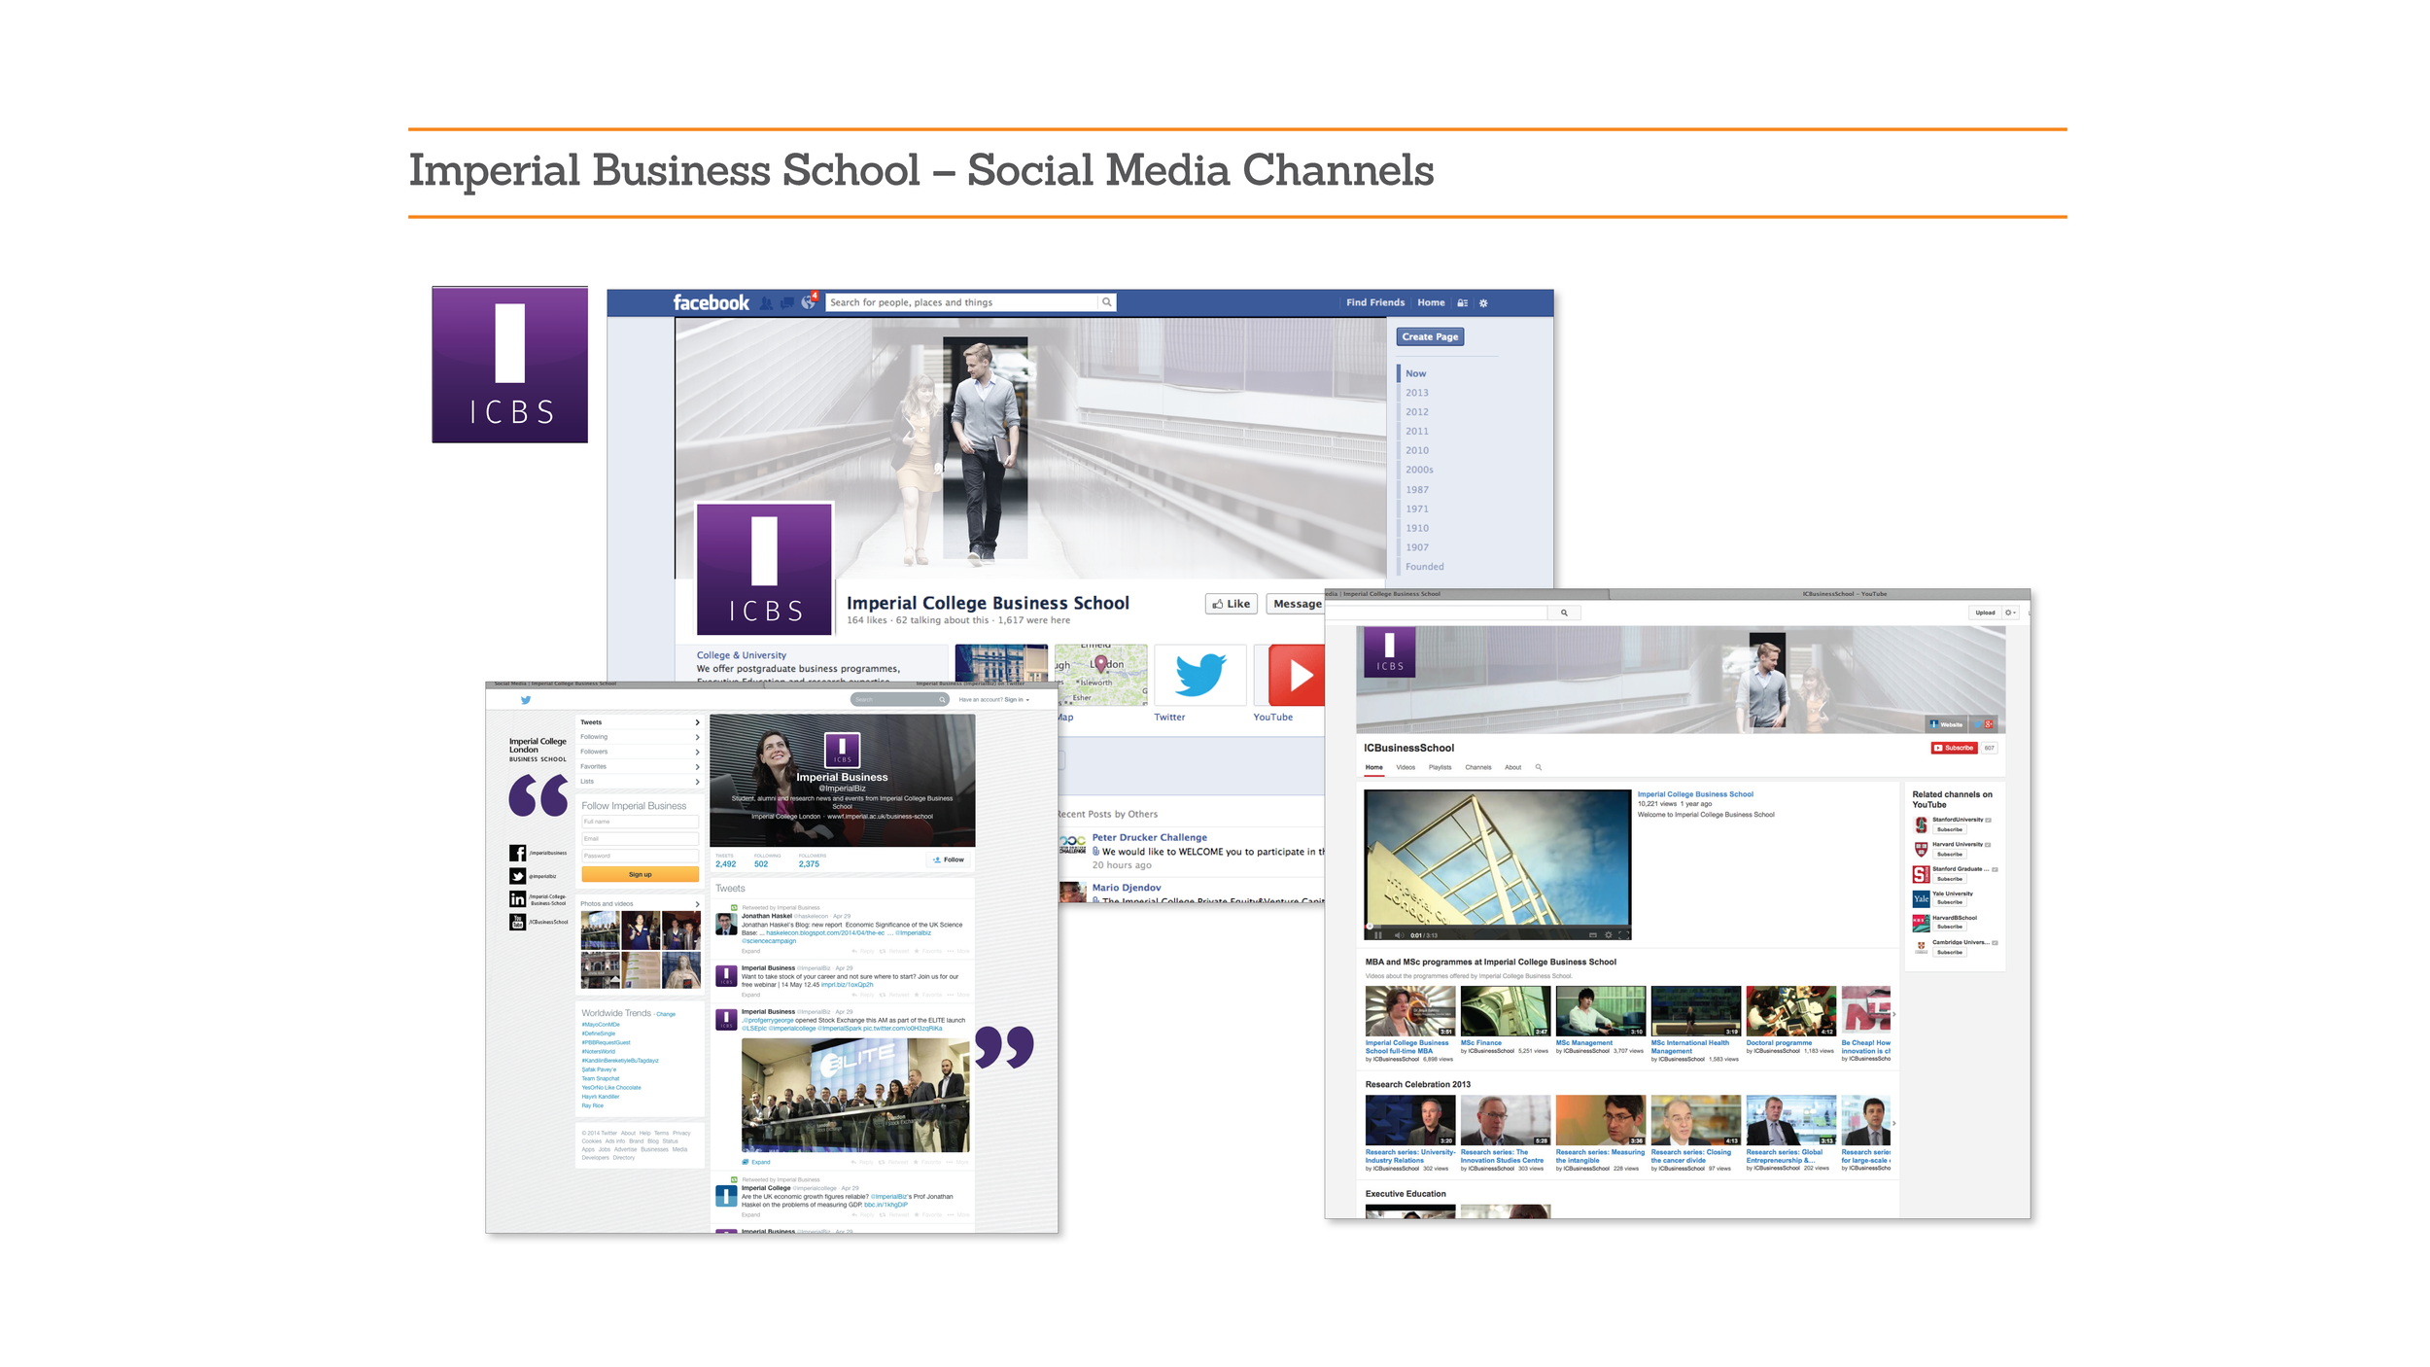Image resolution: width=2430 pixels, height=1367 pixels.
Task: Click the Twitter search box
Action: point(898,700)
